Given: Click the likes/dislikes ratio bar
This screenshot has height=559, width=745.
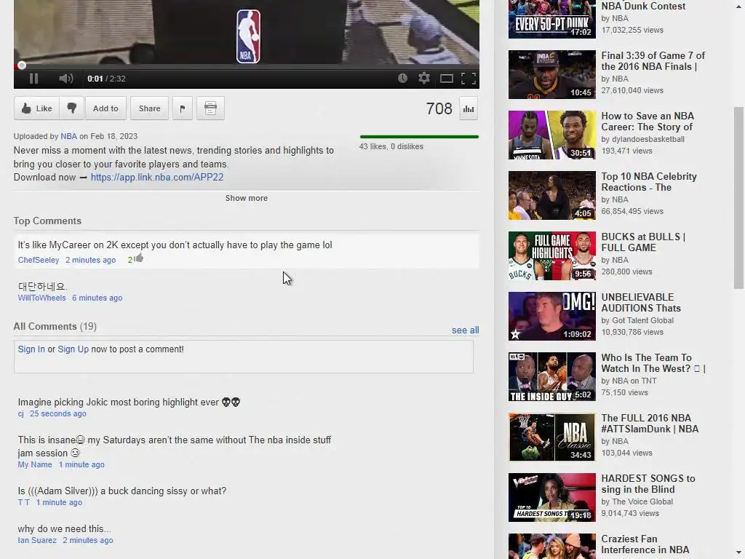Looking at the screenshot, I should (419, 137).
